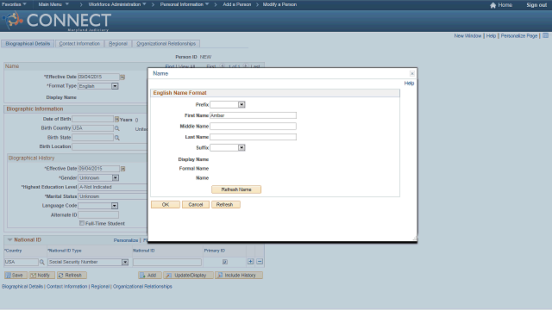Image resolution: width=552 pixels, height=310 pixels.
Task: Toggle the Full-Time Student checkbox
Action: coord(82,223)
